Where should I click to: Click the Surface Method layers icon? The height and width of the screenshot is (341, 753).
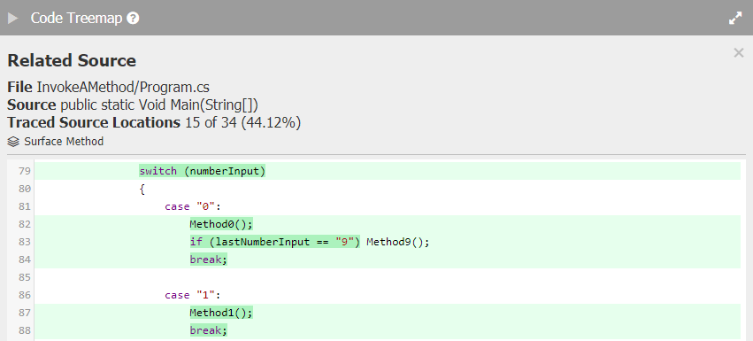pos(14,142)
